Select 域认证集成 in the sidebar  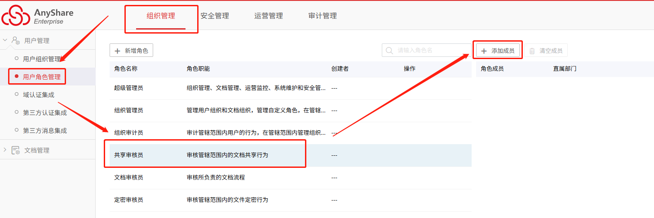click(39, 94)
